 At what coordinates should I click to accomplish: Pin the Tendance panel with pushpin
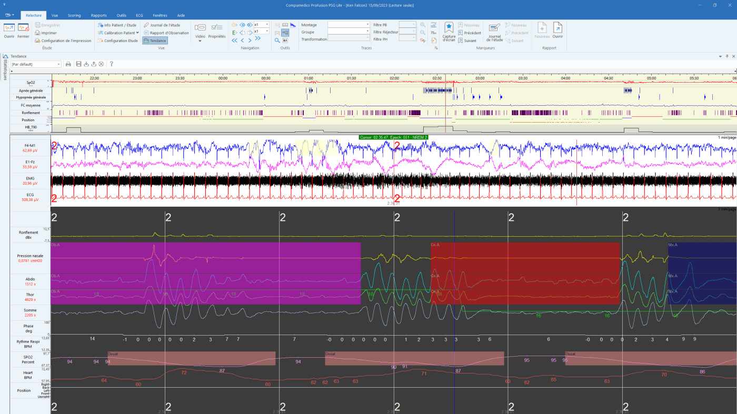[727, 56]
